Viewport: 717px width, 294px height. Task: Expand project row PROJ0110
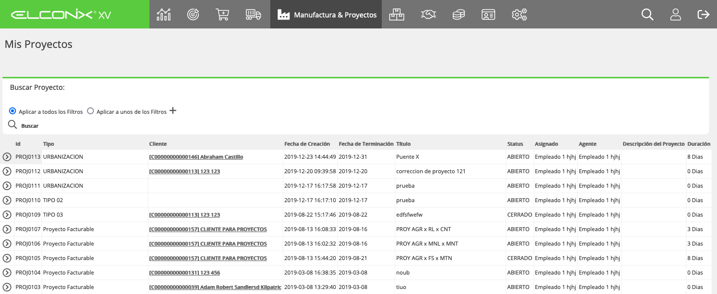pos(7,200)
